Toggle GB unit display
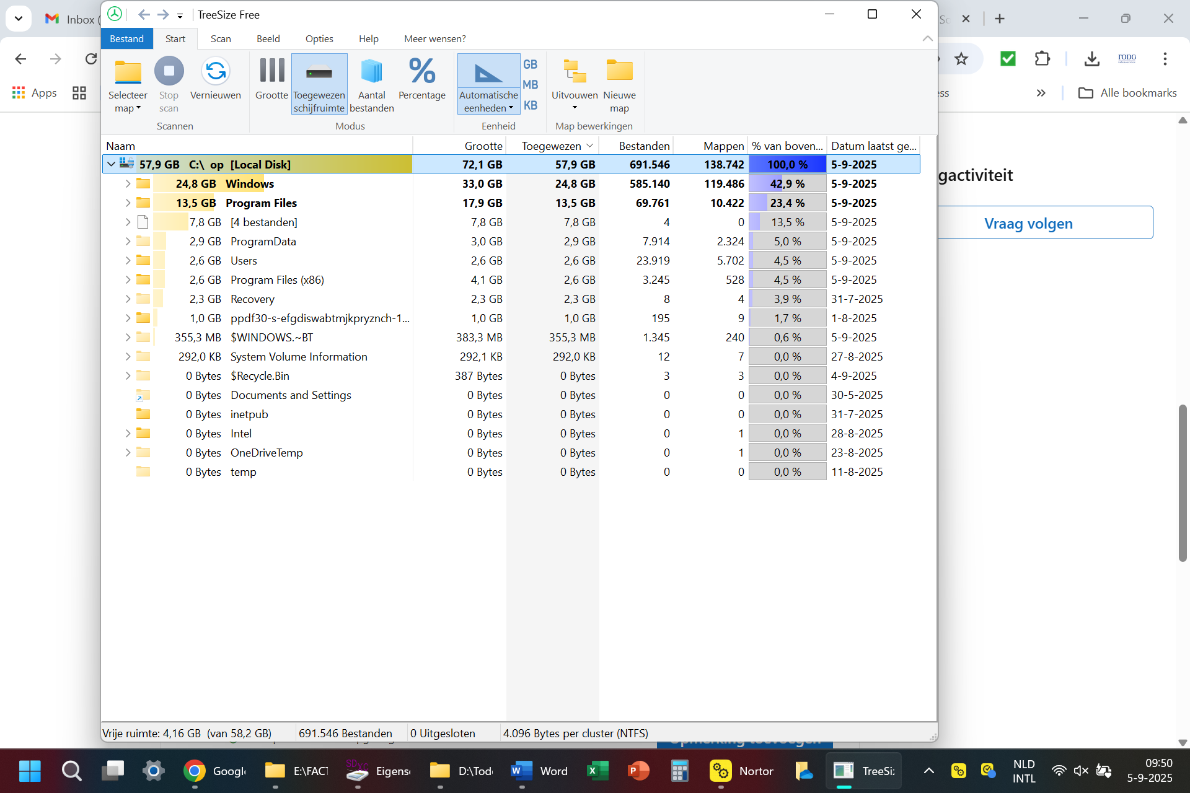The height and width of the screenshot is (793, 1190). click(x=530, y=64)
